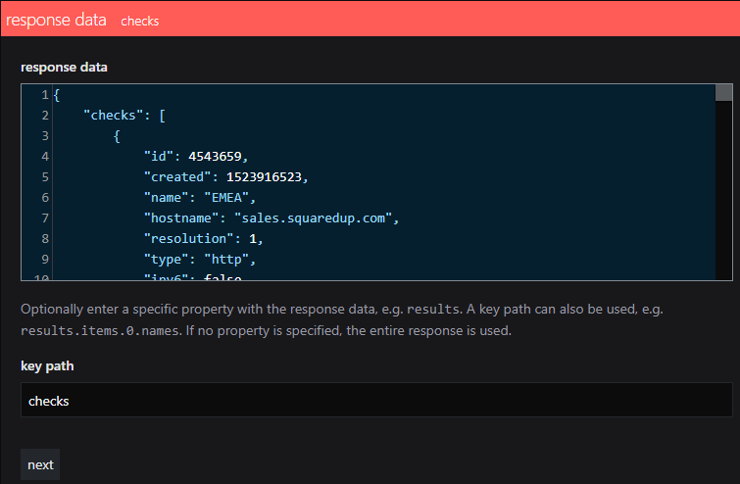The image size is (740, 484).
Task: Click the 'response data' section label
Action: (x=64, y=68)
